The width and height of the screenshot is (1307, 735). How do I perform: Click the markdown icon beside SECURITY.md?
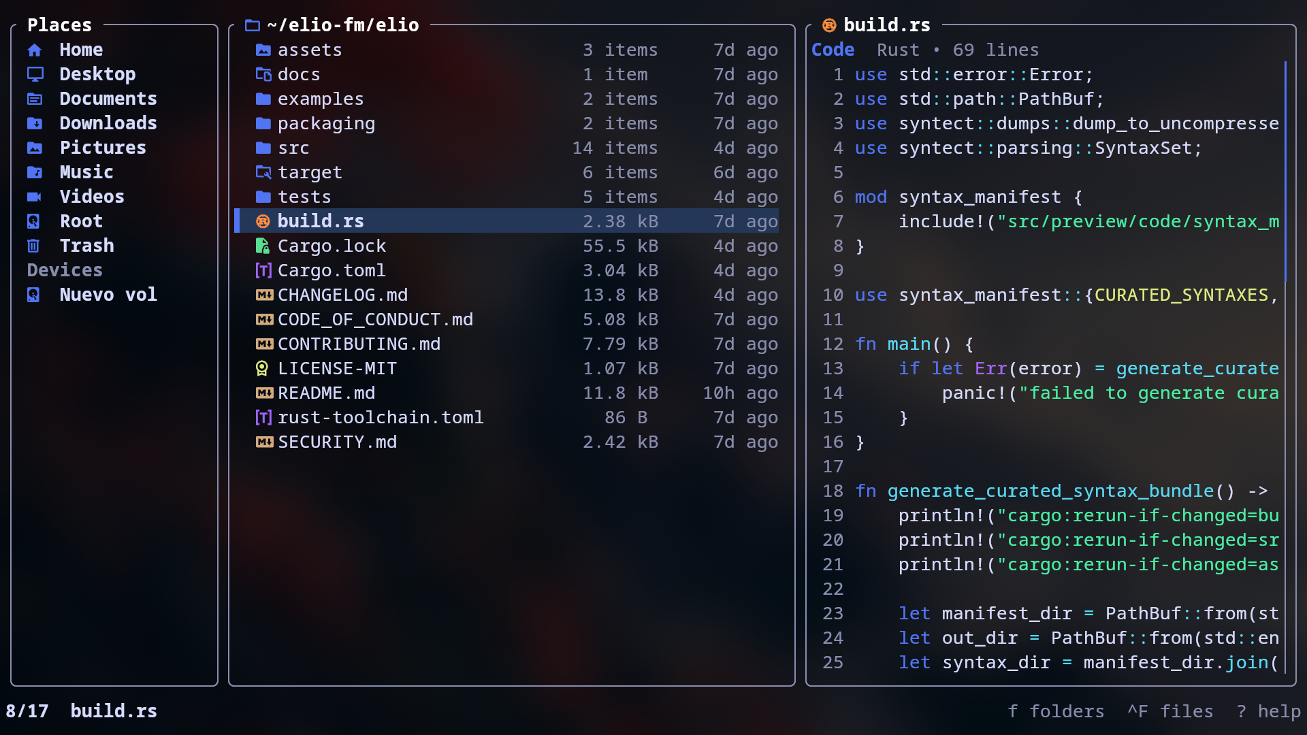[x=264, y=442]
